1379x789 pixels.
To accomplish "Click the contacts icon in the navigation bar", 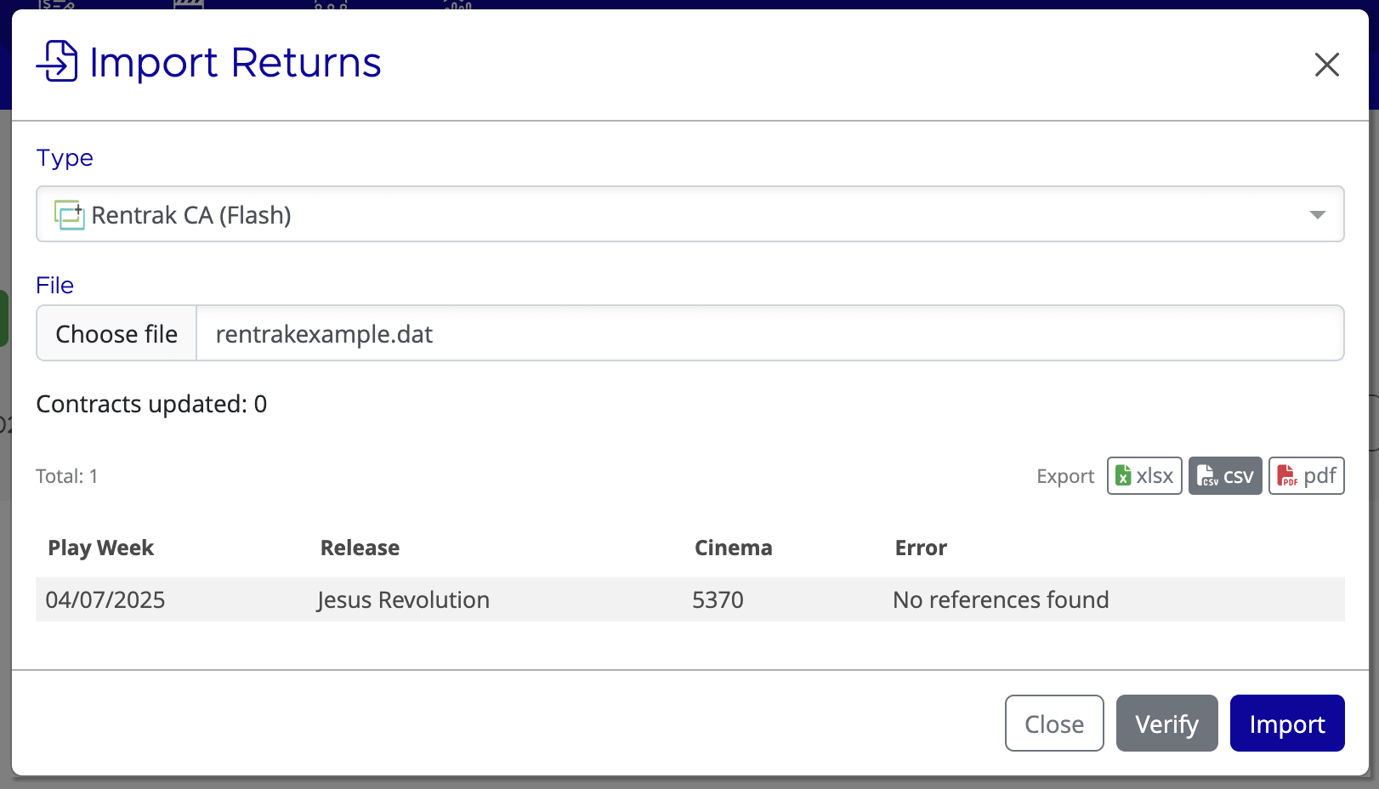I will (332, 5).
